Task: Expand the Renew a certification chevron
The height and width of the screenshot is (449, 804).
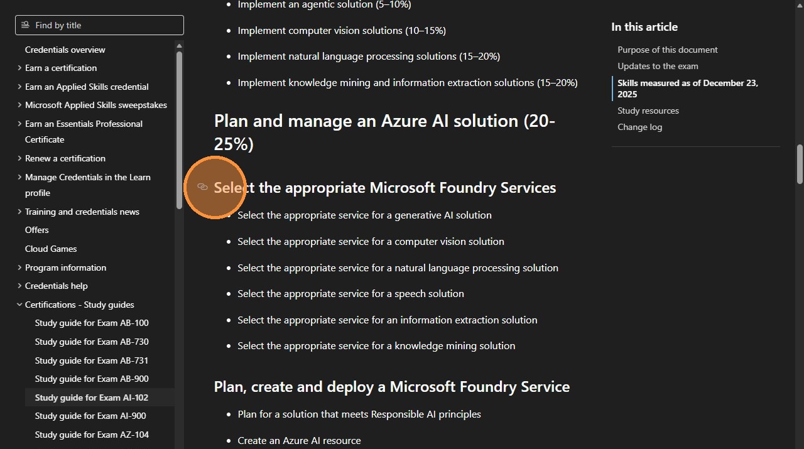Action: click(x=19, y=158)
